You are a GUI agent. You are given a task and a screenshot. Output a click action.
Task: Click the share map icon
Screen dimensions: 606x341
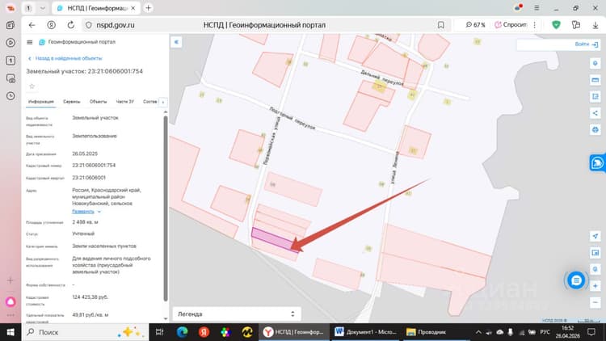(x=595, y=113)
